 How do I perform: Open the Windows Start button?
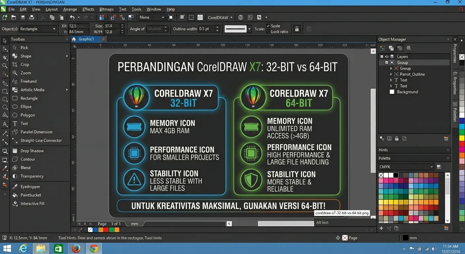[x=7, y=248]
